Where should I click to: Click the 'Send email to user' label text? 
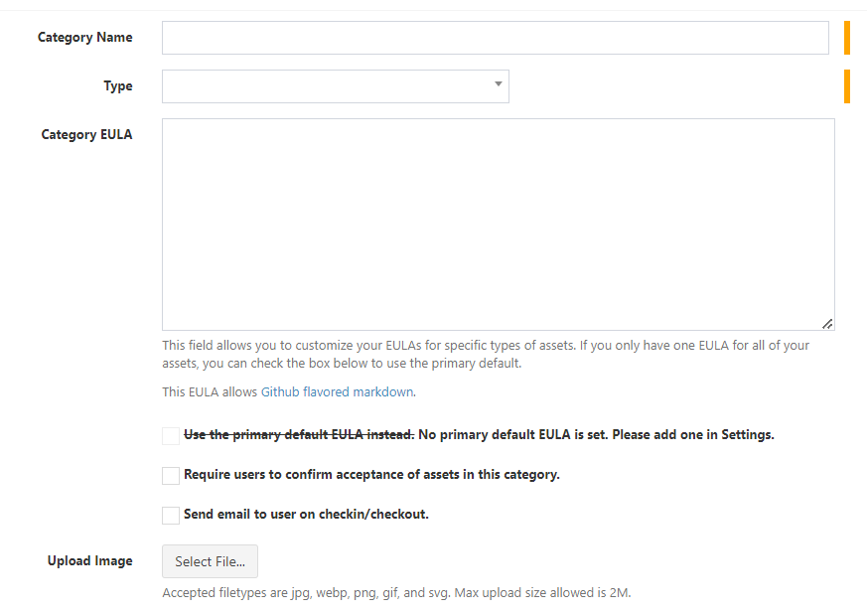[x=306, y=515]
